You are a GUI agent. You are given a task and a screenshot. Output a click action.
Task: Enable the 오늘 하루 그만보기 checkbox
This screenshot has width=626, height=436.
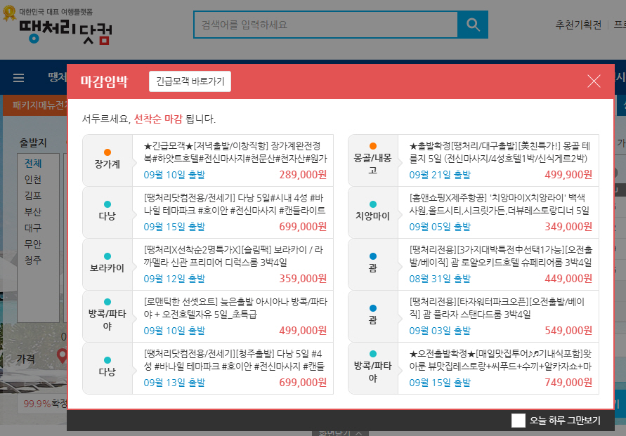519,421
